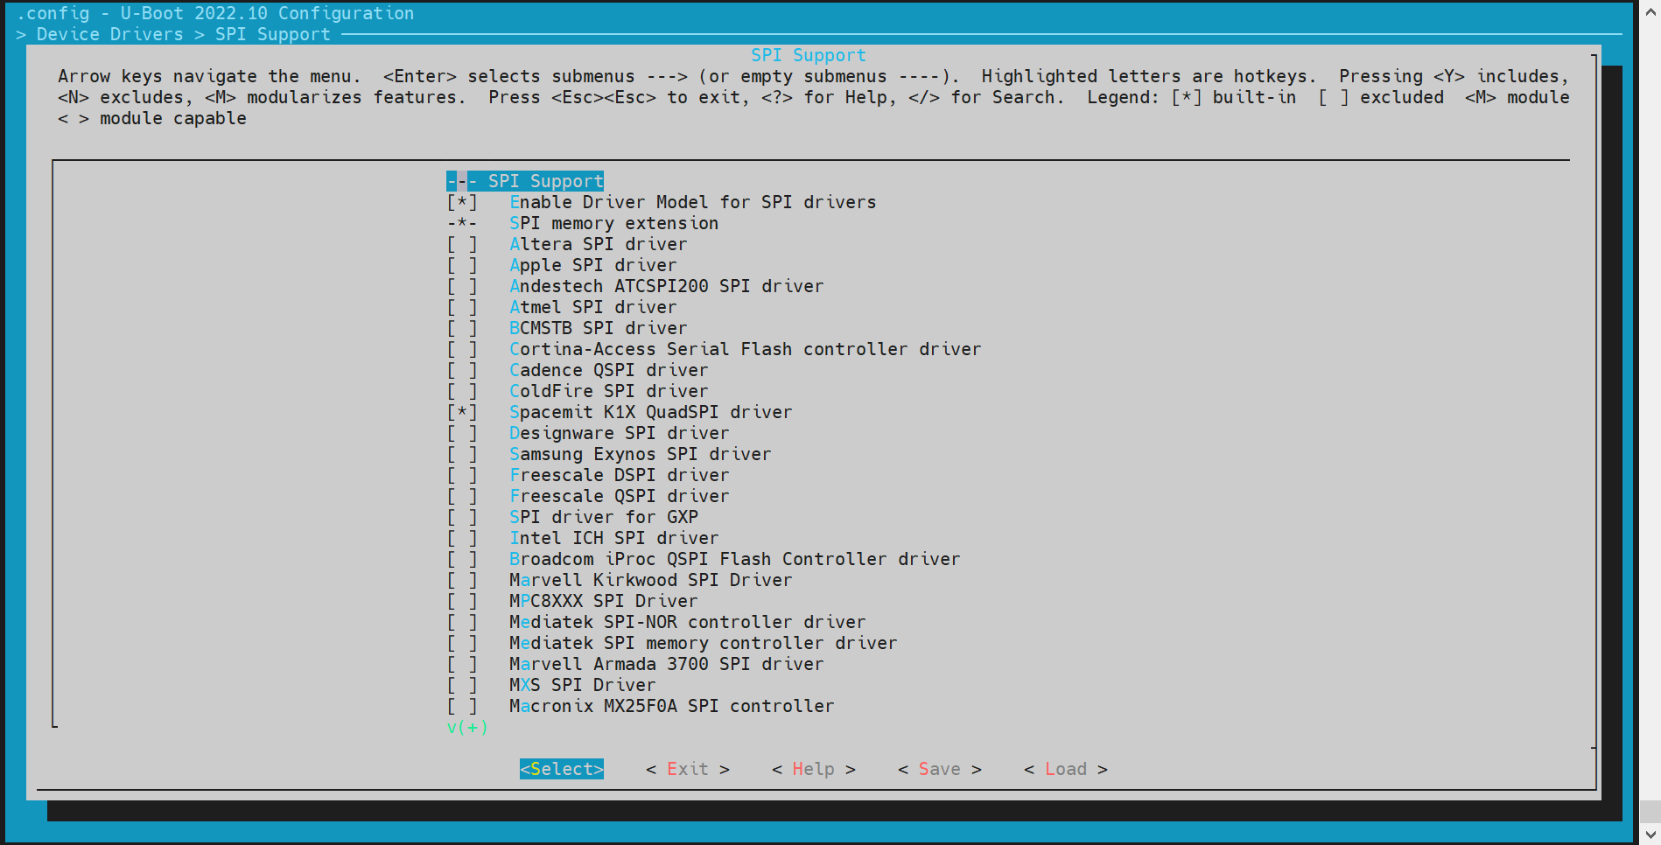Disable the Spacemit K1X QuadSPI driver checkbox
Screen dimensions: 1661x845
(462, 412)
